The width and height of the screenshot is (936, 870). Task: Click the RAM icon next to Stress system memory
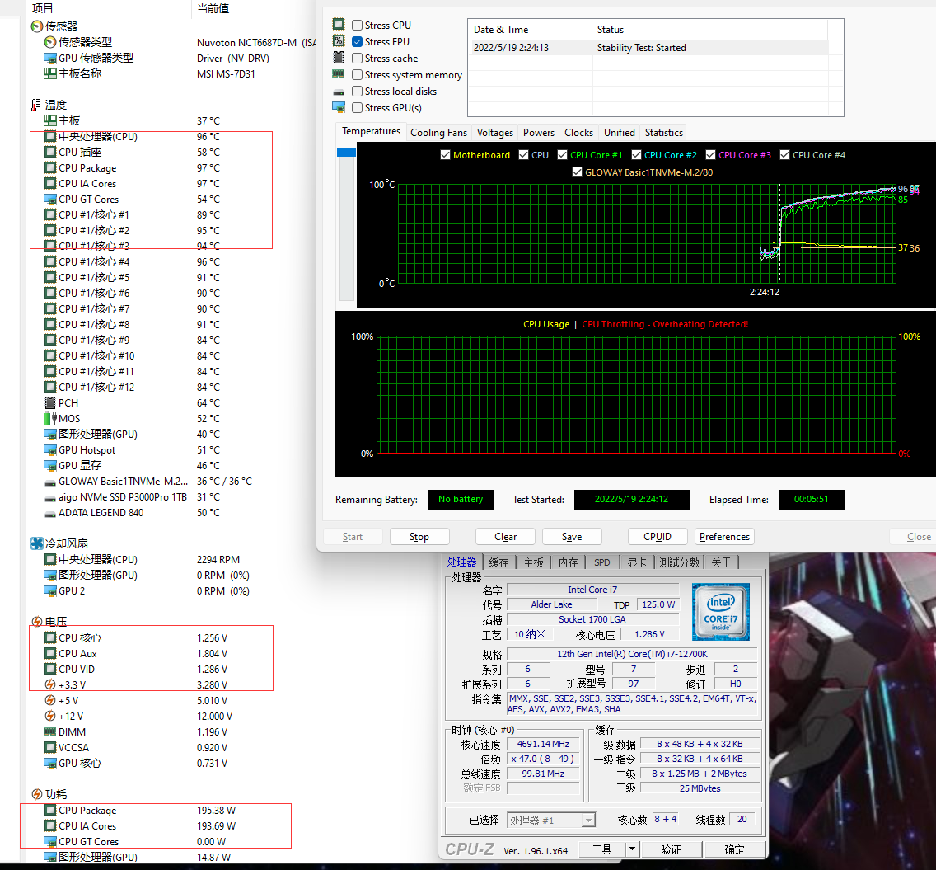[x=339, y=73]
